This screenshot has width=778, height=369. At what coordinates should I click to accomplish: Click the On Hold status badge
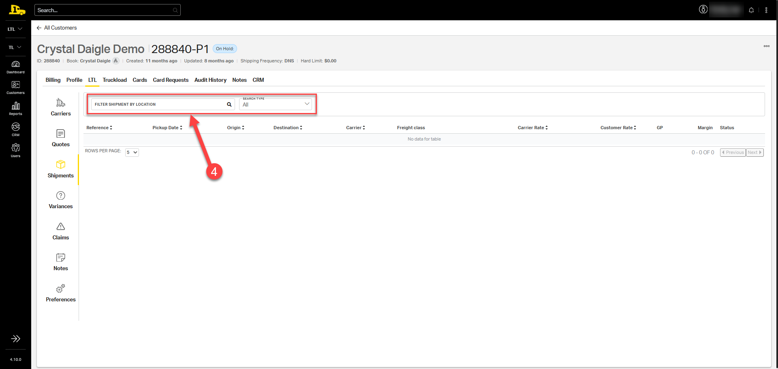225,49
